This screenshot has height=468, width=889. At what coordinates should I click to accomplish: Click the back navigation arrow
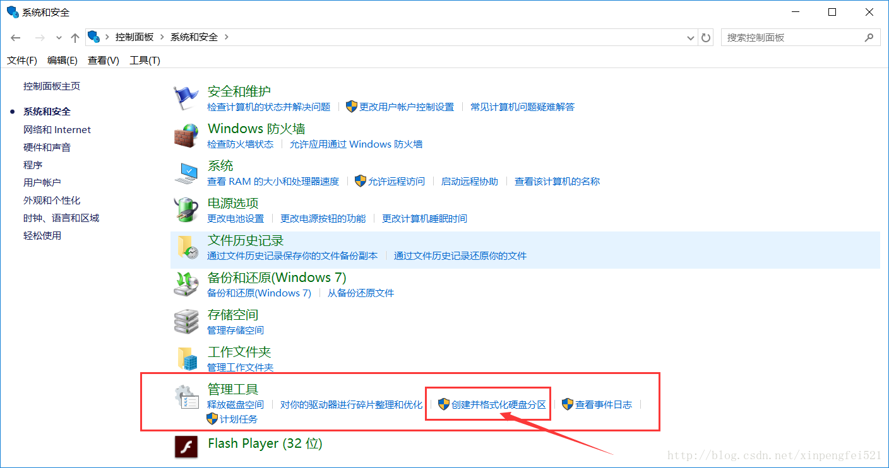pos(15,37)
